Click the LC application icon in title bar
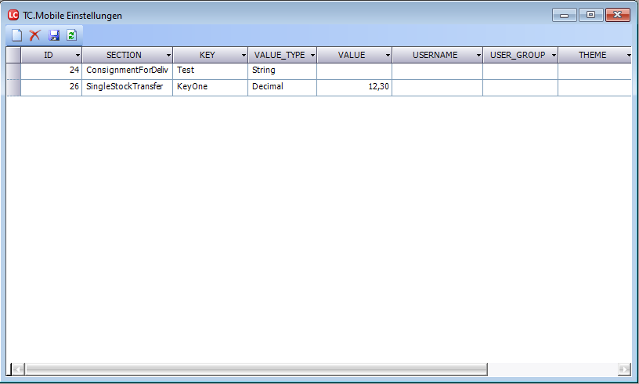Screen dimensions: 639x384 (13, 15)
